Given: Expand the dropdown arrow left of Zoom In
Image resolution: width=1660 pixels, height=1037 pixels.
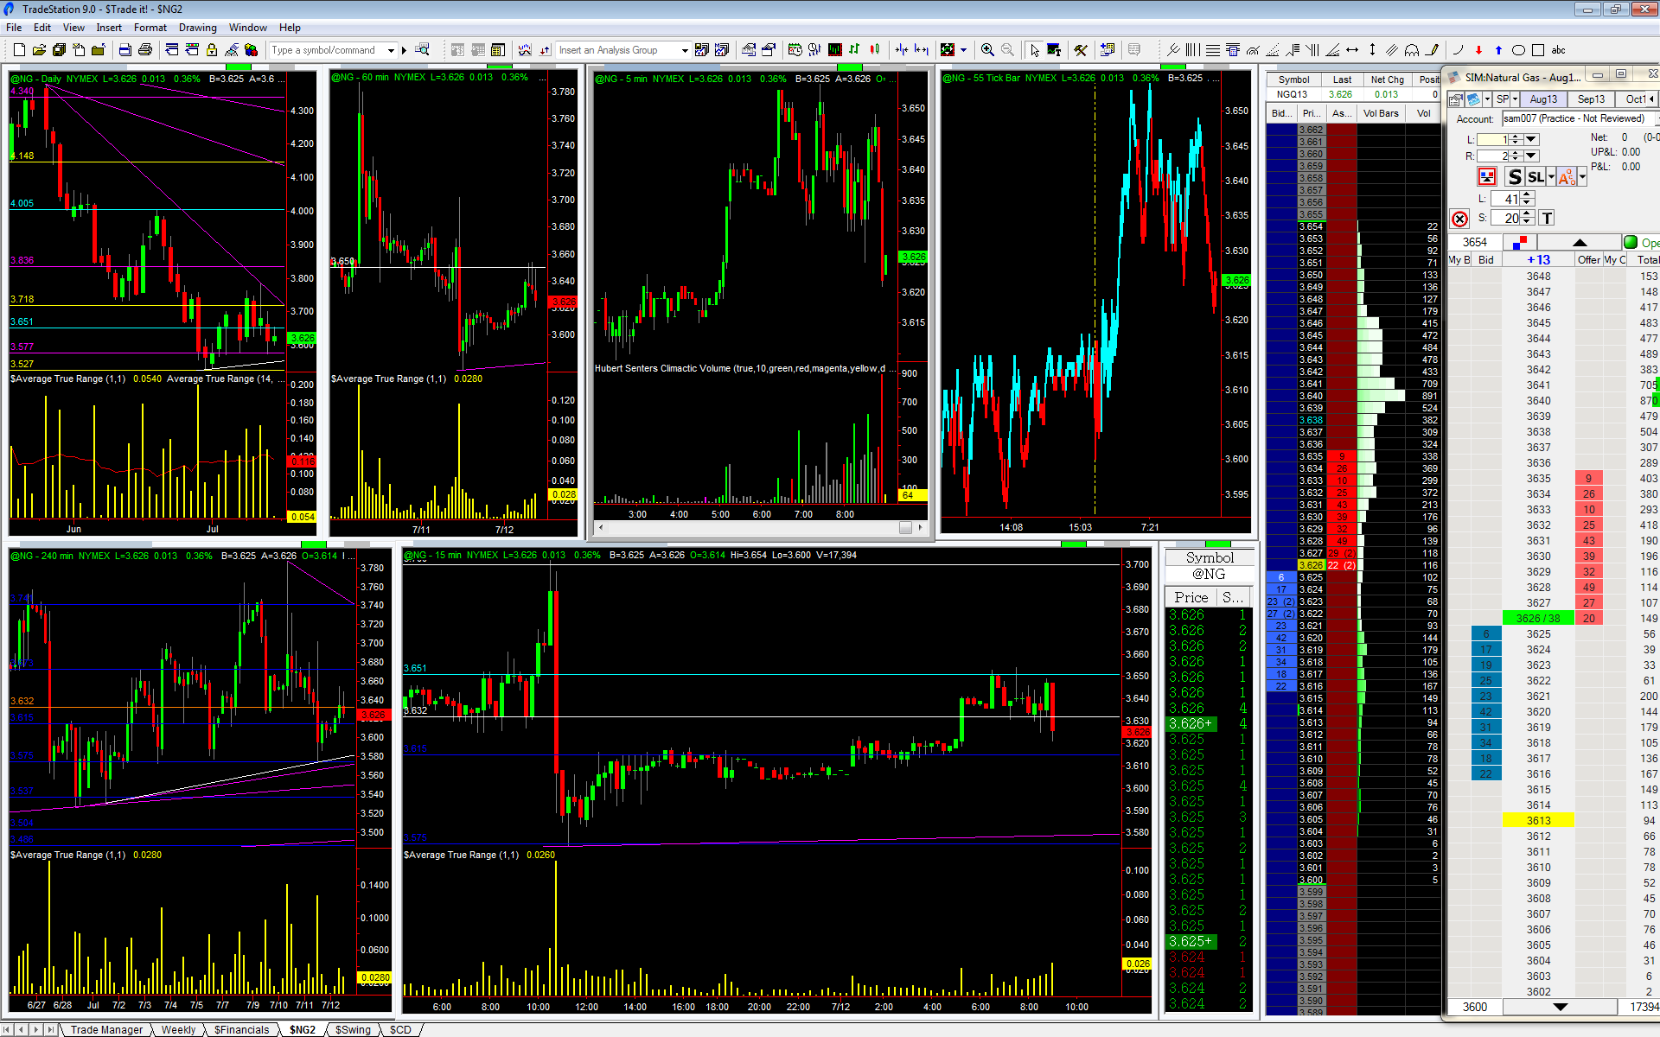Looking at the screenshot, I should click(963, 50).
